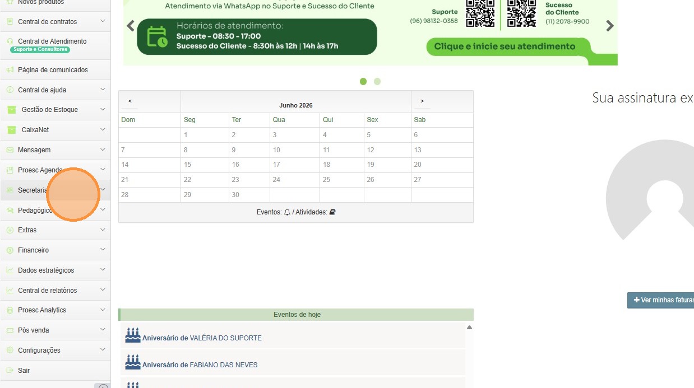Click the Extras plus-circle icon
Image resolution: width=694 pixels, height=388 pixels.
10,230
